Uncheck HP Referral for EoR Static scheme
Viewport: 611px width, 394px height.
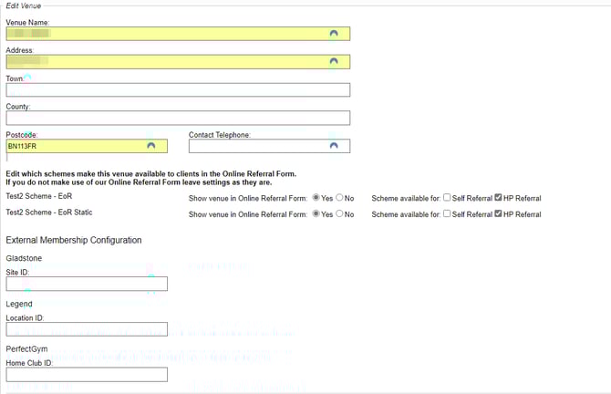[498, 213]
